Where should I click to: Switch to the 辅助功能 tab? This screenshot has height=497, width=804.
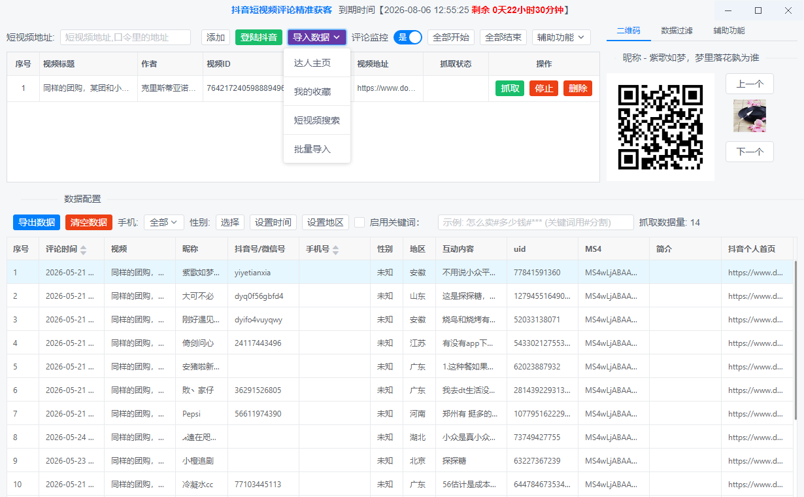(729, 31)
